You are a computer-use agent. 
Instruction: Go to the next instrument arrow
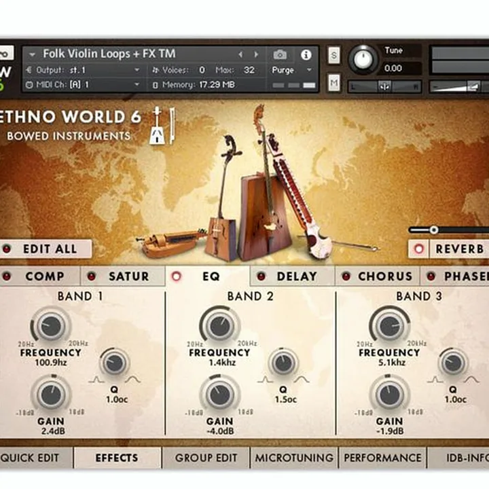tap(256, 55)
